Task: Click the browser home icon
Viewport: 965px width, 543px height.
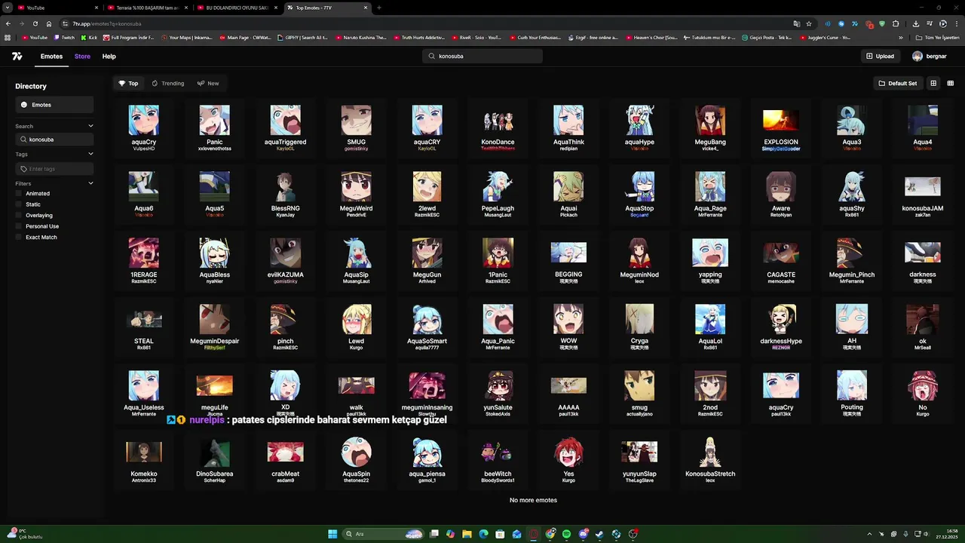Action: [x=49, y=23]
